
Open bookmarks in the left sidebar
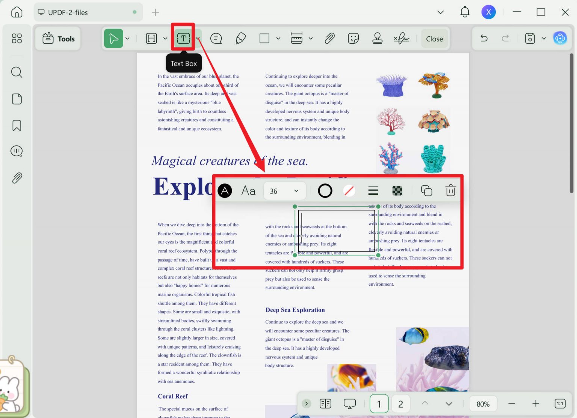coord(17,125)
